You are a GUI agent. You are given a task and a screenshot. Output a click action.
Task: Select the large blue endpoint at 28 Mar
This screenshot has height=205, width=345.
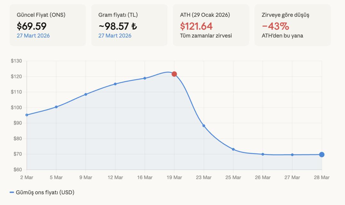[x=322, y=155]
